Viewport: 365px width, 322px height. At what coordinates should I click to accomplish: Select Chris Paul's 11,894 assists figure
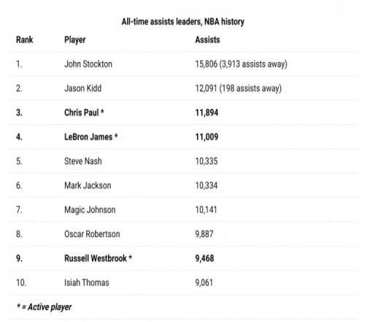pyautogui.click(x=207, y=113)
